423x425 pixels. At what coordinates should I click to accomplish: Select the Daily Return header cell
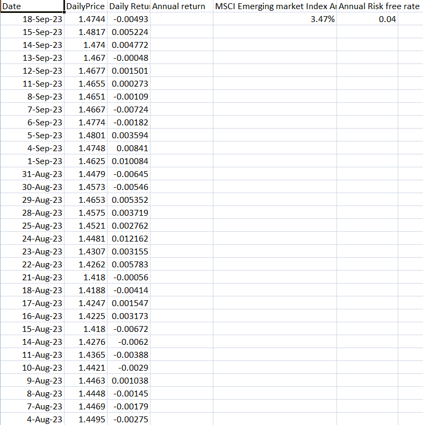point(128,6)
